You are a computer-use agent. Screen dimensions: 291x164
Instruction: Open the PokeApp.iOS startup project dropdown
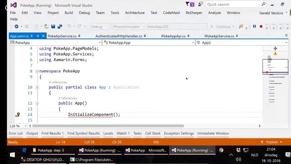pos(177,26)
